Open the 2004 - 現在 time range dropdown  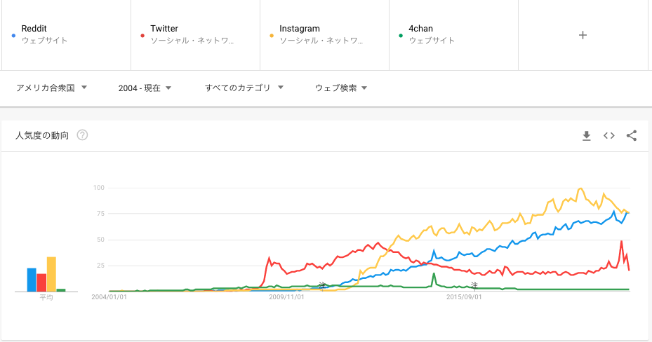[x=145, y=88]
